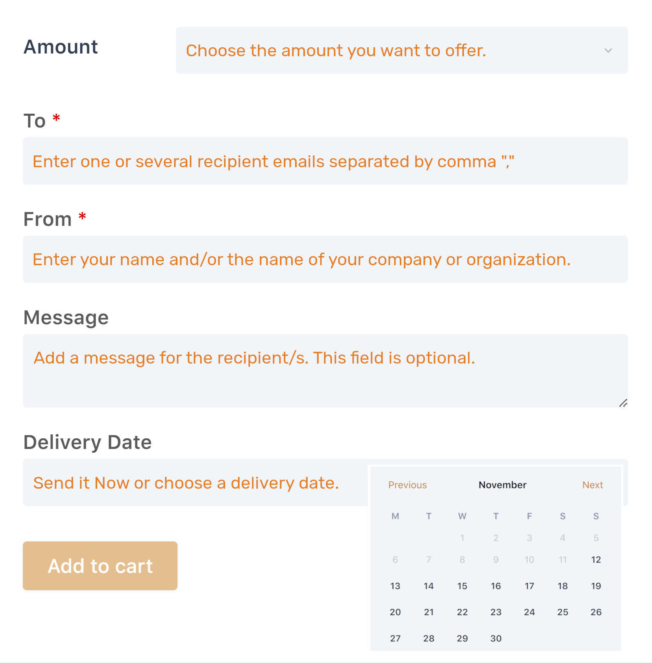Open the Delivery Date field
Screen dimensions: 652x663
coord(195,482)
